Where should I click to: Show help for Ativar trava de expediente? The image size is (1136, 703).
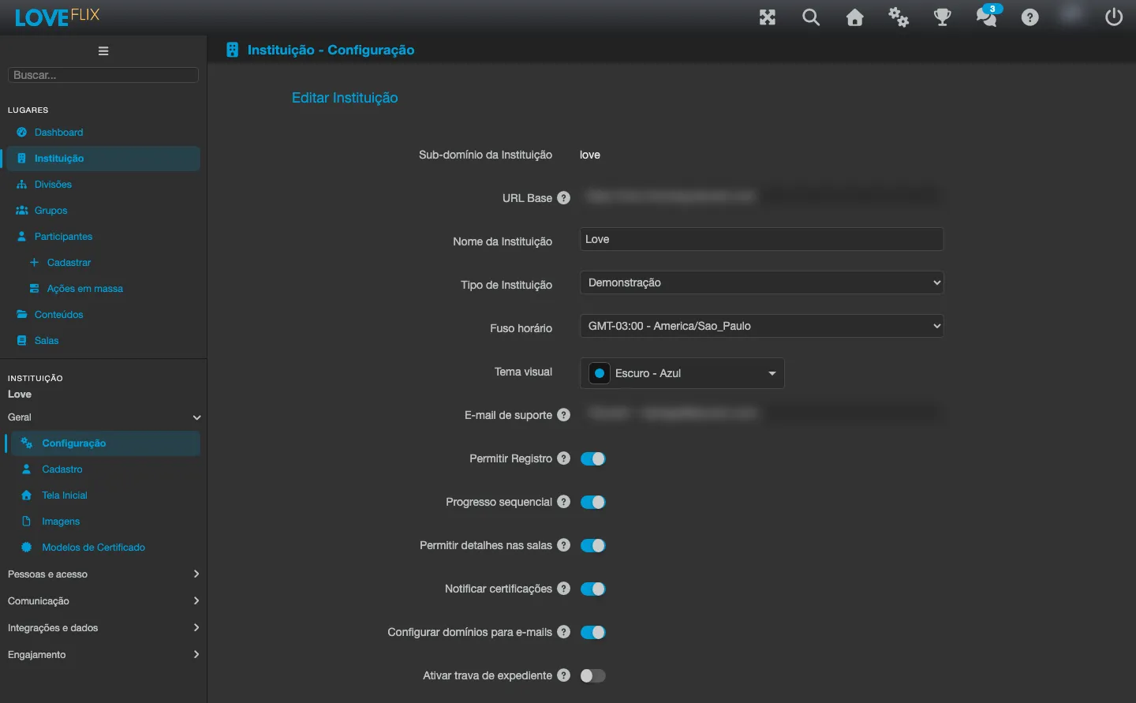tap(563, 675)
